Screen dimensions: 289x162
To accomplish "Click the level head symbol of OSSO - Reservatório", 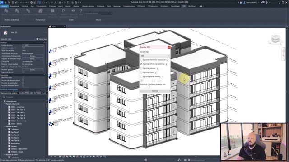I will (50, 51).
